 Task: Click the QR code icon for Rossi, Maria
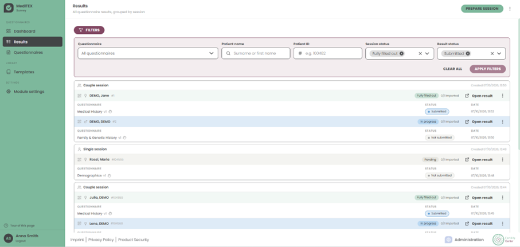(x=79, y=159)
